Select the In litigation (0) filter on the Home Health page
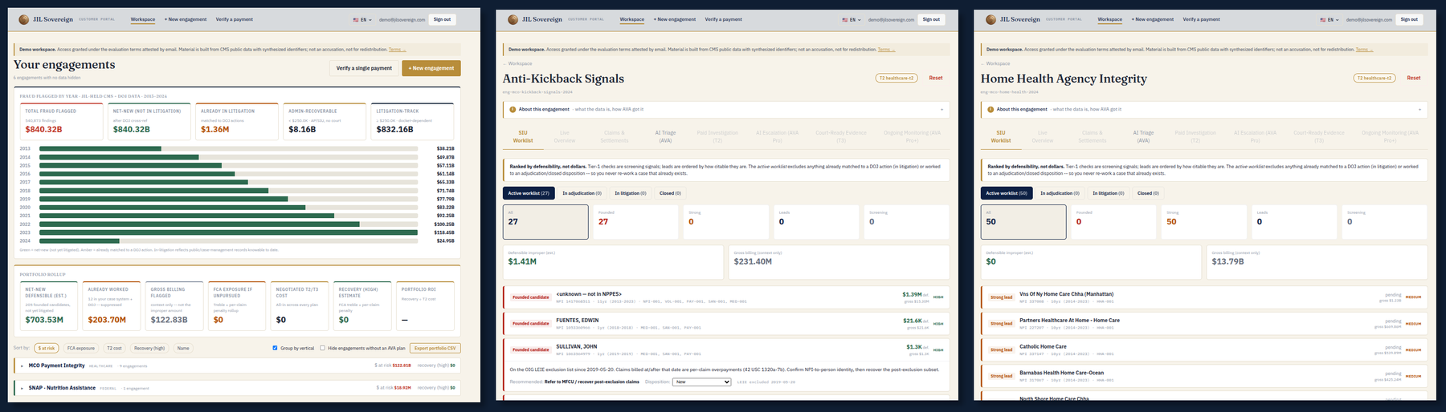1446x412 pixels. pyautogui.click(x=1109, y=193)
